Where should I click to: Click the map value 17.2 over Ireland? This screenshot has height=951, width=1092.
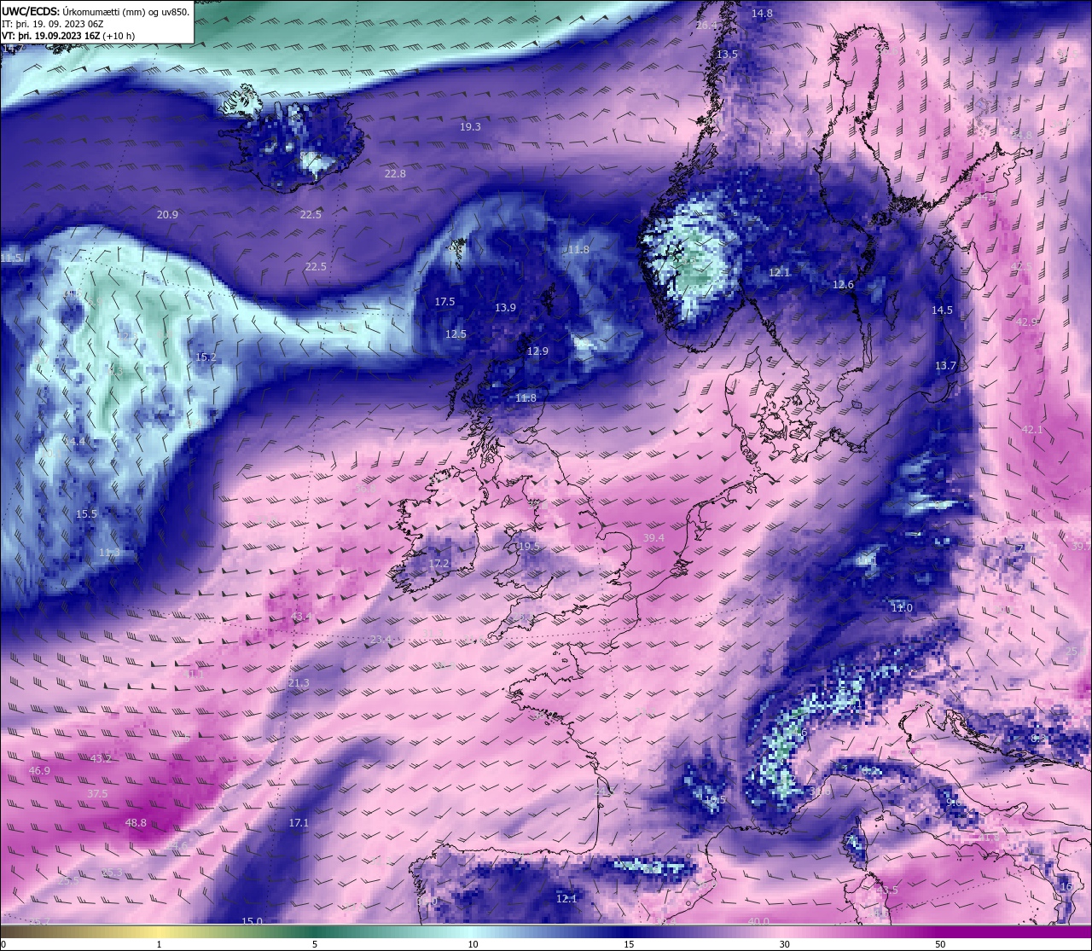(439, 565)
